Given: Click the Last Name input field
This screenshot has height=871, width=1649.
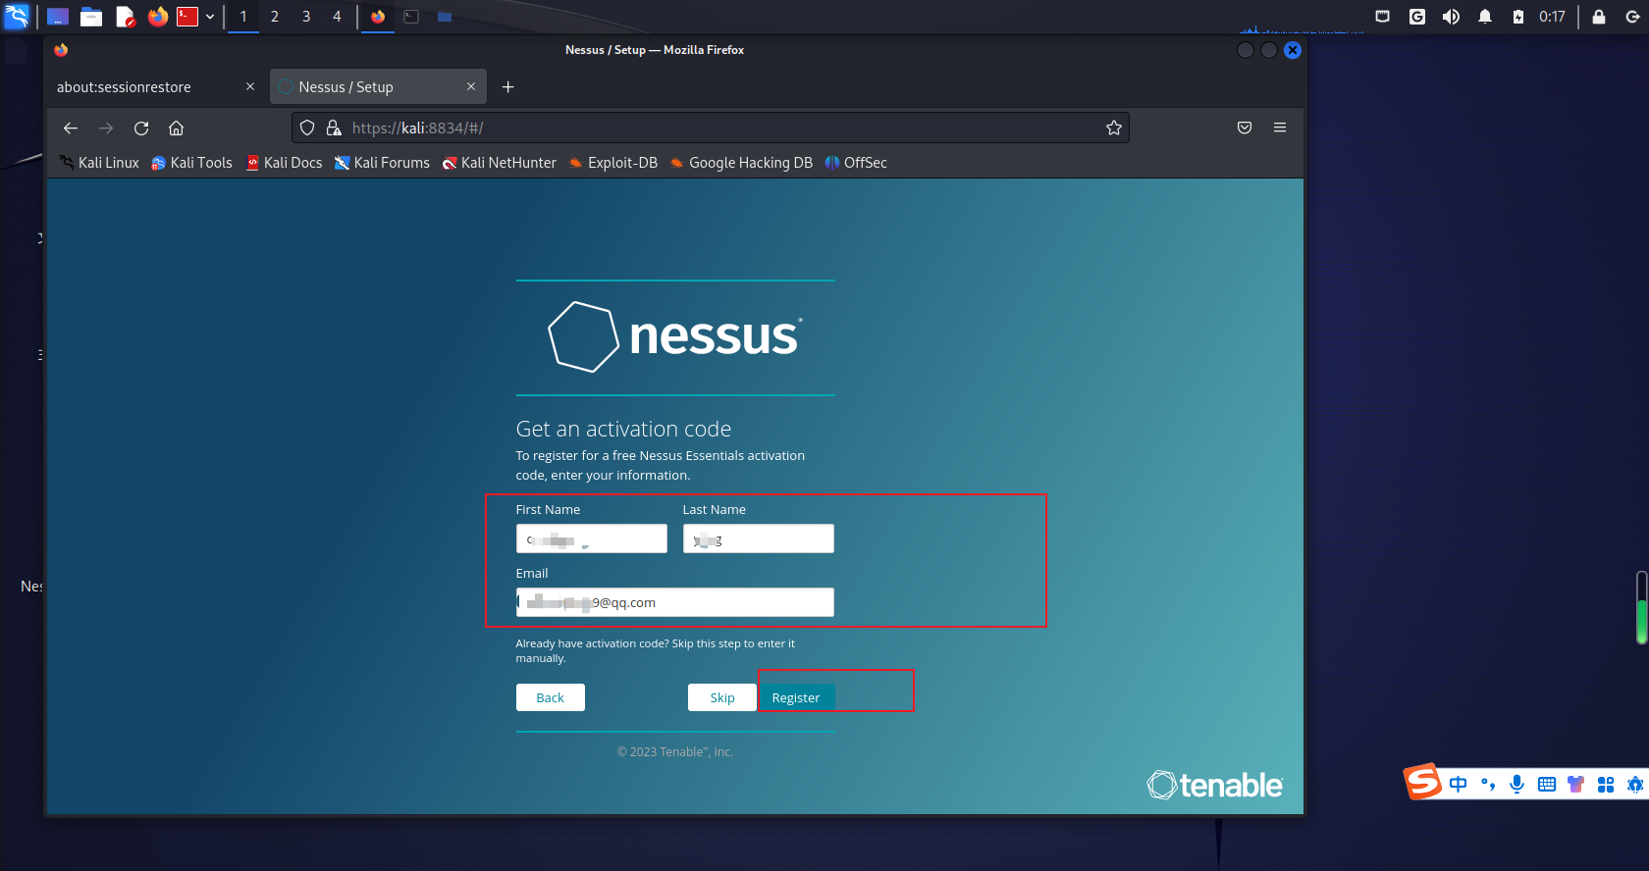Looking at the screenshot, I should pyautogui.click(x=759, y=538).
